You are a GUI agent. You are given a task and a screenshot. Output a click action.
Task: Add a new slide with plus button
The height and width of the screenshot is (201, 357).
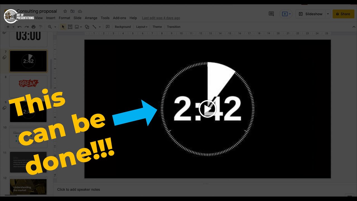[x=8, y=27]
